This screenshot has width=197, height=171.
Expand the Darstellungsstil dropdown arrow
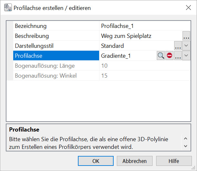(x=186, y=46)
